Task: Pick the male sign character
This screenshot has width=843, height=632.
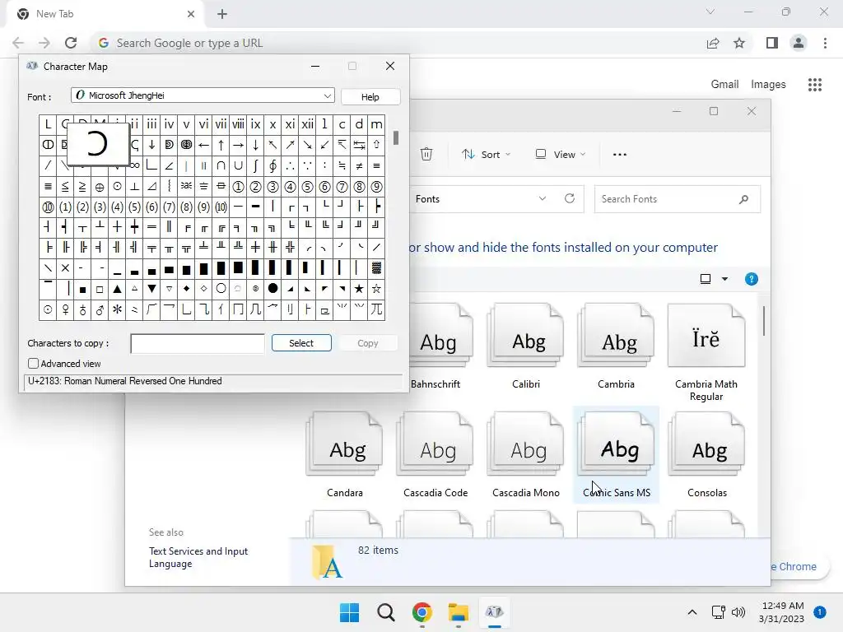Action: pyautogui.click(x=100, y=309)
